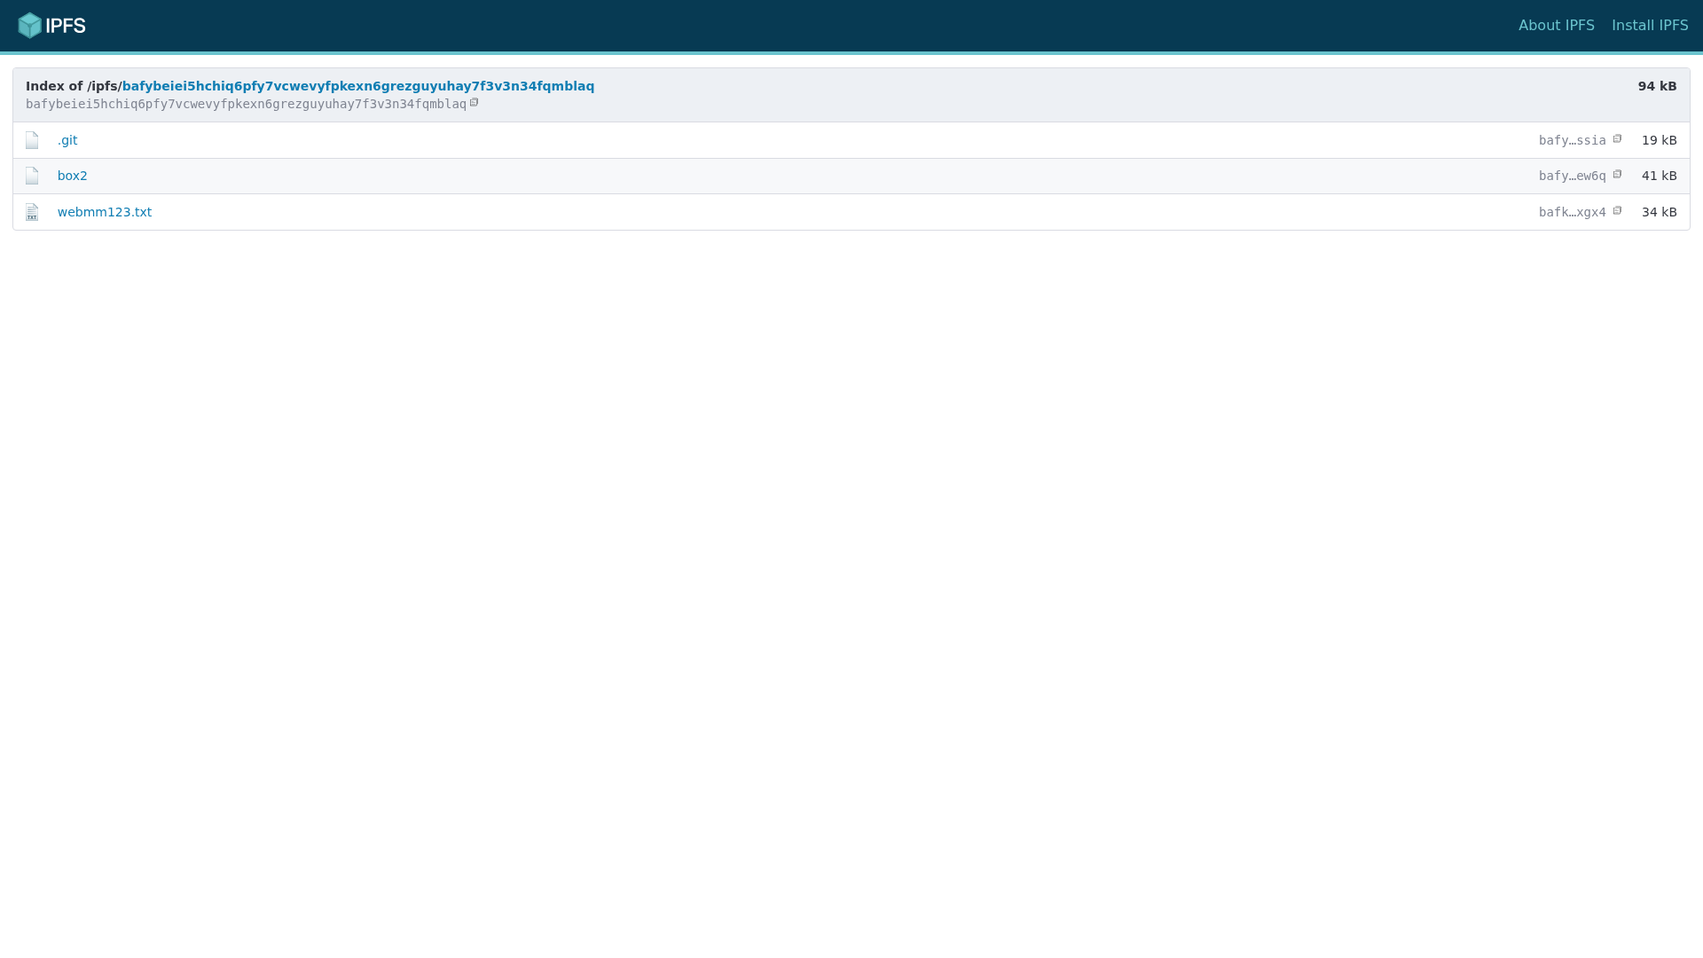Select the 41 kB size value

click(1659, 176)
